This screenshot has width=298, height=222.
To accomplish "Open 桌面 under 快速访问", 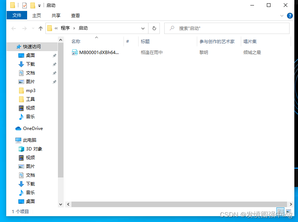I will point(30,55).
